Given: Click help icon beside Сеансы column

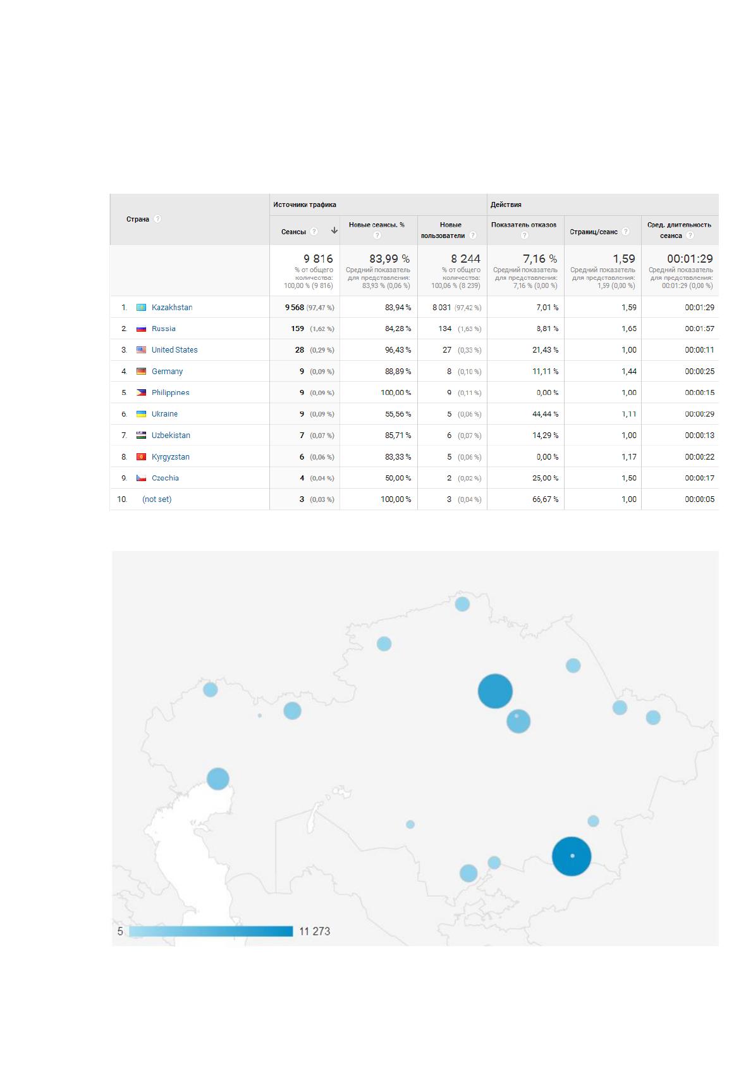Looking at the screenshot, I should pos(314,232).
